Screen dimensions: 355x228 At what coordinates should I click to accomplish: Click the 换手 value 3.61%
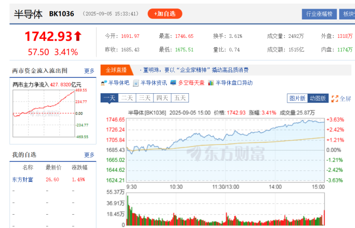pos(235,36)
